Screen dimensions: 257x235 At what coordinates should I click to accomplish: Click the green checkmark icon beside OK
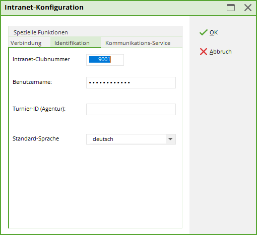click(203, 32)
